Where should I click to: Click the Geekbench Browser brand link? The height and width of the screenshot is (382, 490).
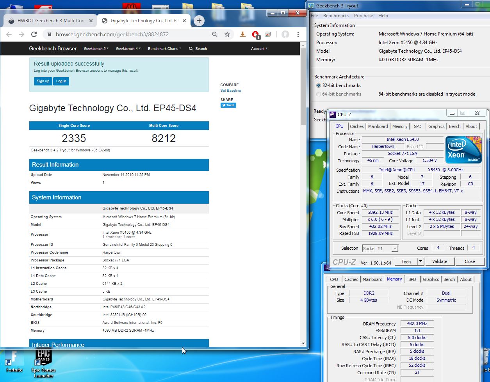click(x=53, y=49)
